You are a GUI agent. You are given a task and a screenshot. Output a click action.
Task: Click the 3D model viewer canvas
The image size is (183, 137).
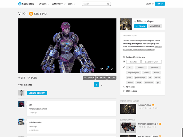point(67,46)
